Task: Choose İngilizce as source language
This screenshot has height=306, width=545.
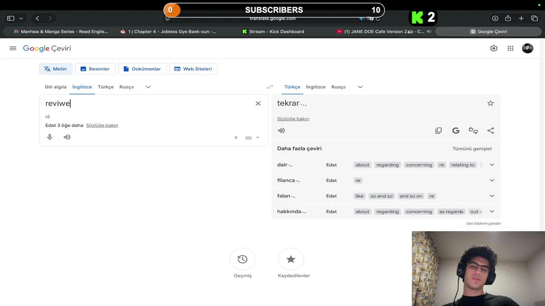Action: [x=82, y=87]
